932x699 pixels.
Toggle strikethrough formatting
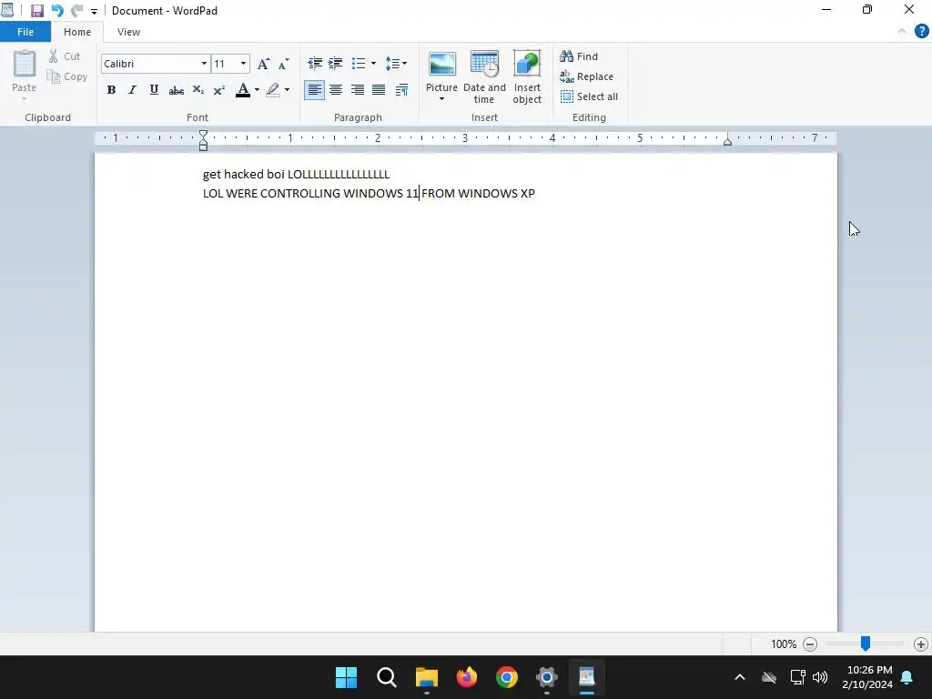176,90
